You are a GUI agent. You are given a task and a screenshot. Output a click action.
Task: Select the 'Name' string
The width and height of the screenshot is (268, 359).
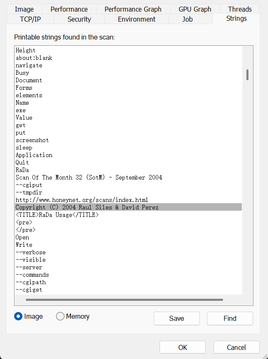(x=128, y=103)
